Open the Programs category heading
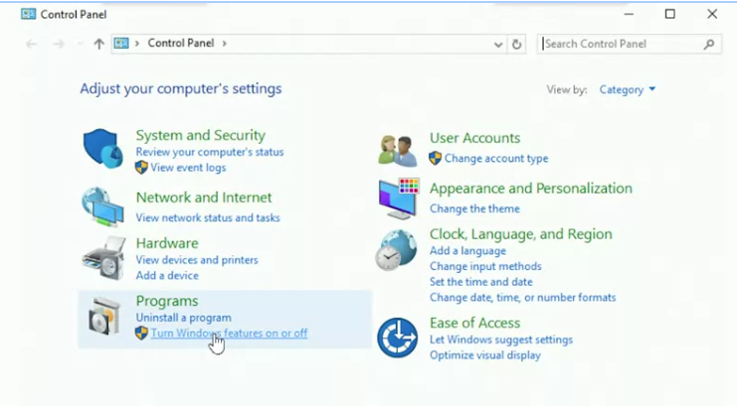Image resolution: width=737 pixels, height=406 pixels. point(167,301)
